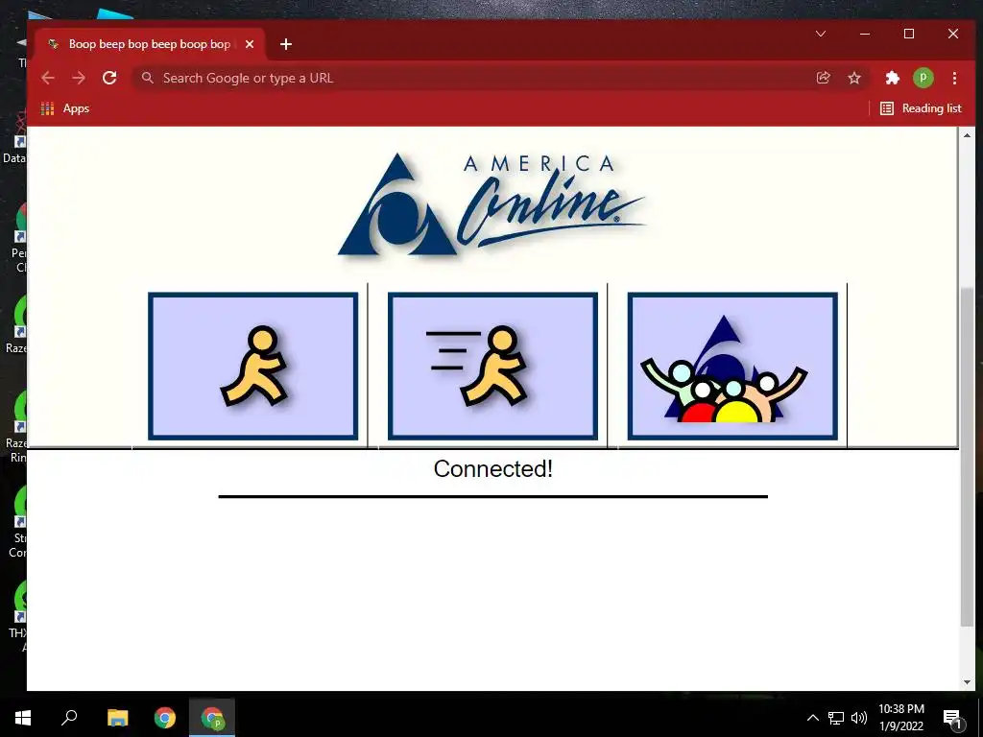The height and width of the screenshot is (737, 983).
Task: Go back using the browser back arrow
Action: [x=48, y=78]
